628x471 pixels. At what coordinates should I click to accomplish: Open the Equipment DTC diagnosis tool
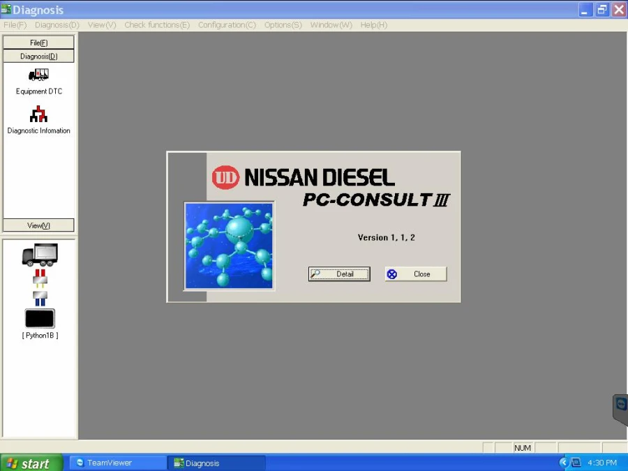click(x=39, y=82)
